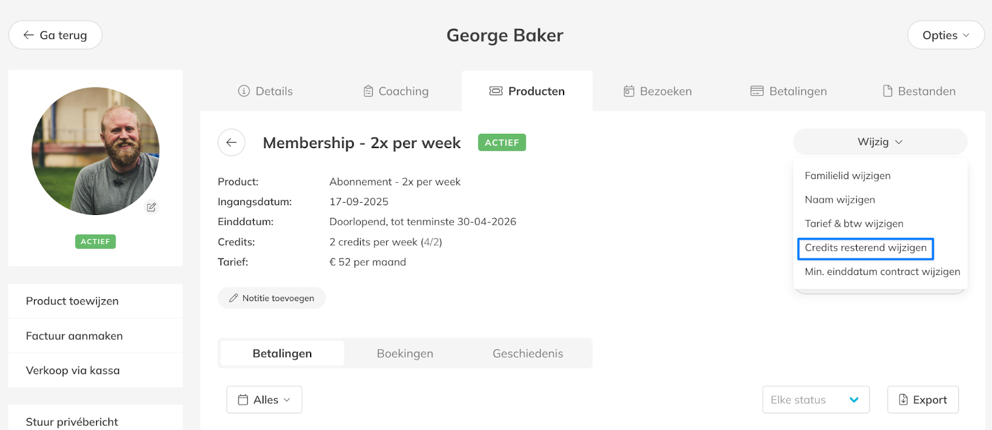
Task: Choose Tarief & btw wijzigen option
Action: [854, 224]
